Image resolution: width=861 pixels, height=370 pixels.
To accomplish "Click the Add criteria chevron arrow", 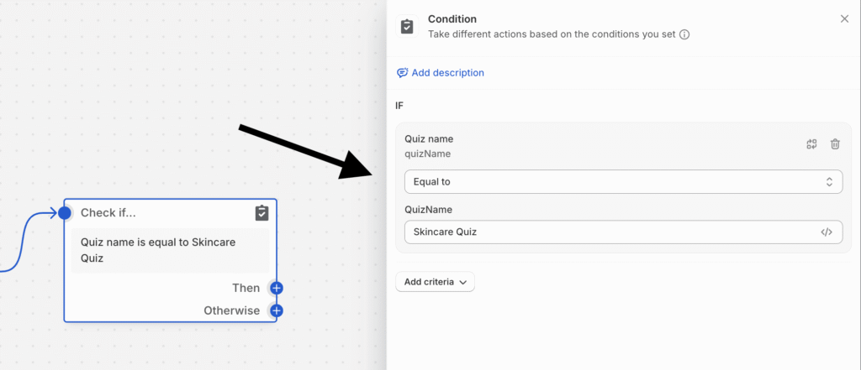I will tap(463, 282).
